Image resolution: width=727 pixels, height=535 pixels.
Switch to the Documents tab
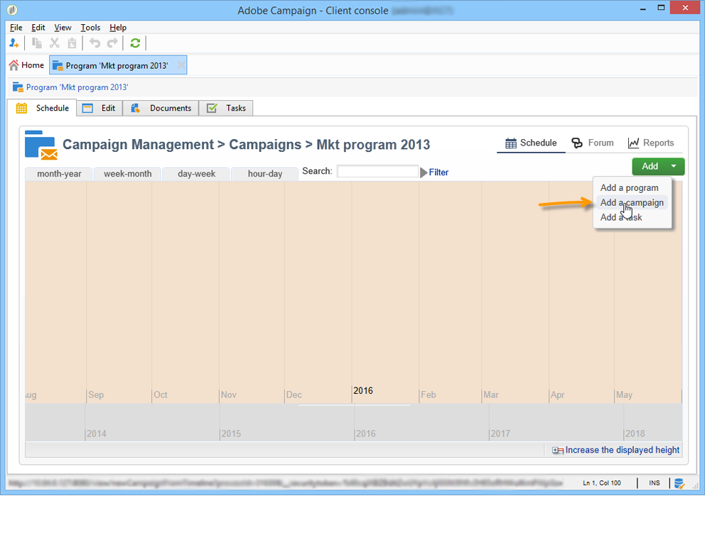coord(161,109)
